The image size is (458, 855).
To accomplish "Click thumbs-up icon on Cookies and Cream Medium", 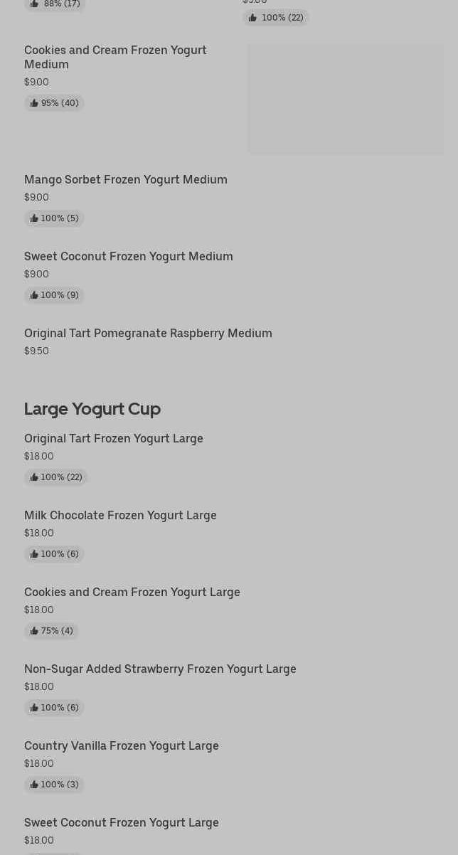I will [34, 103].
